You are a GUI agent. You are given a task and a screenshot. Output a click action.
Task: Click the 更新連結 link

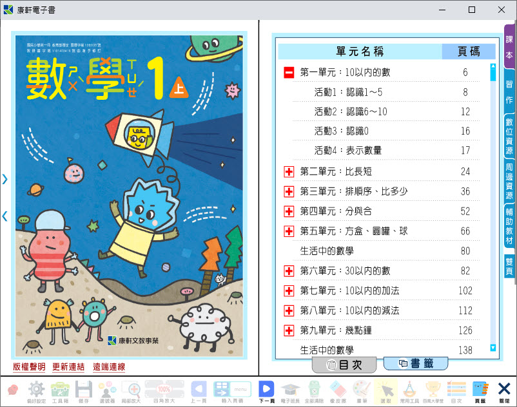click(68, 367)
